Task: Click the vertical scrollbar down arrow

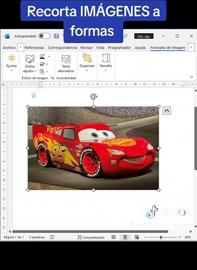Action: click(x=195, y=226)
